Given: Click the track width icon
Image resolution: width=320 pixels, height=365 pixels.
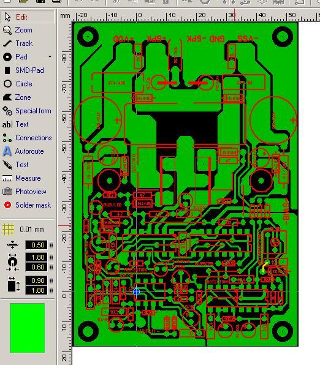Looking at the screenshot, I should [x=12, y=244].
